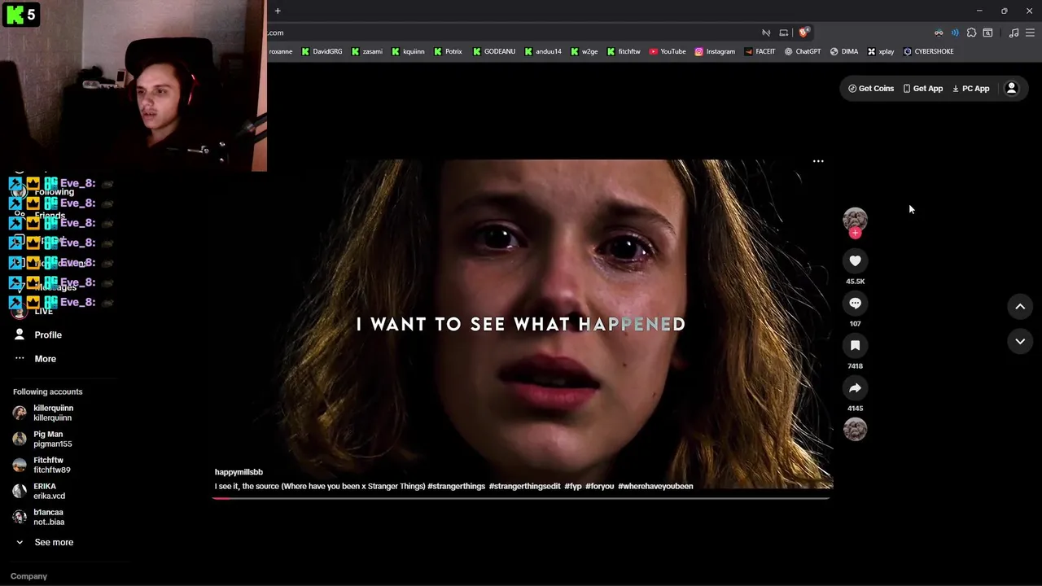Open the FACEIT bookmark
The image size is (1042, 586).
[760, 51]
